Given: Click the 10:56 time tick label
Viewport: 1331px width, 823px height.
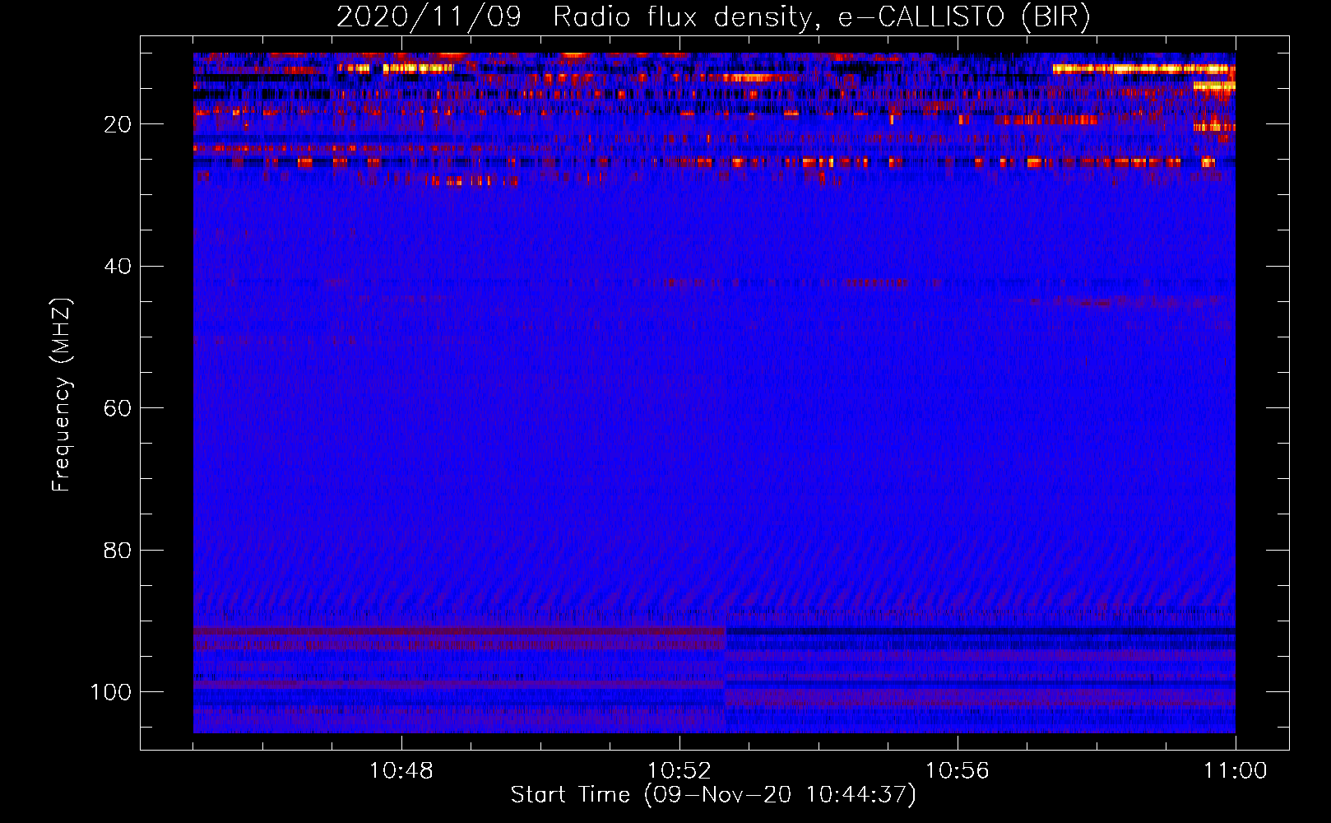Looking at the screenshot, I should click(x=958, y=771).
